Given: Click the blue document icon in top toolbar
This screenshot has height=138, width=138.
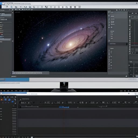Looking at the screenshot, I should (12, 7).
